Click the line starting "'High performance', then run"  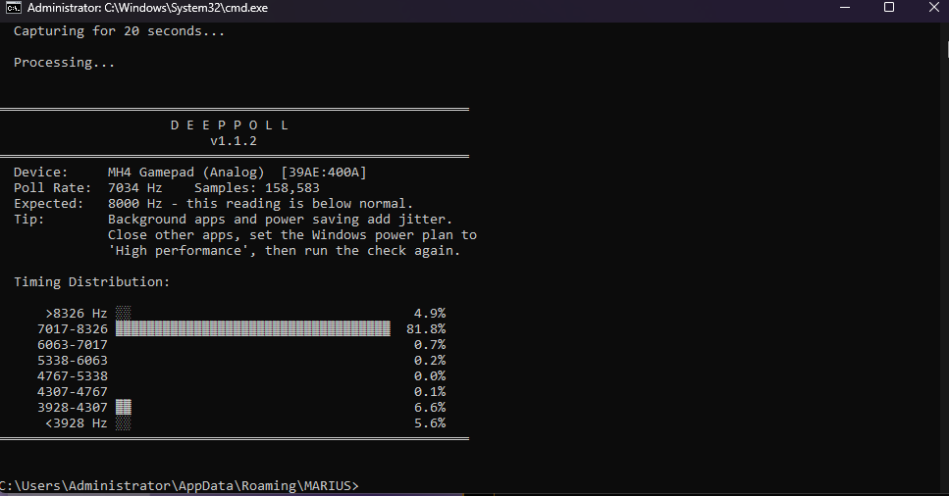click(x=284, y=251)
